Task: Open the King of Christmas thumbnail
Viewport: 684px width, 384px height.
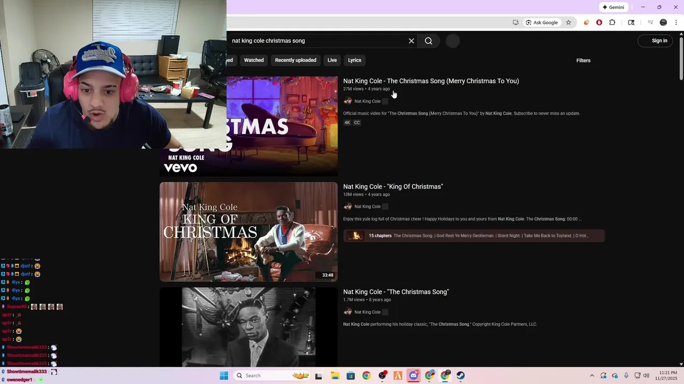Action: [248, 231]
